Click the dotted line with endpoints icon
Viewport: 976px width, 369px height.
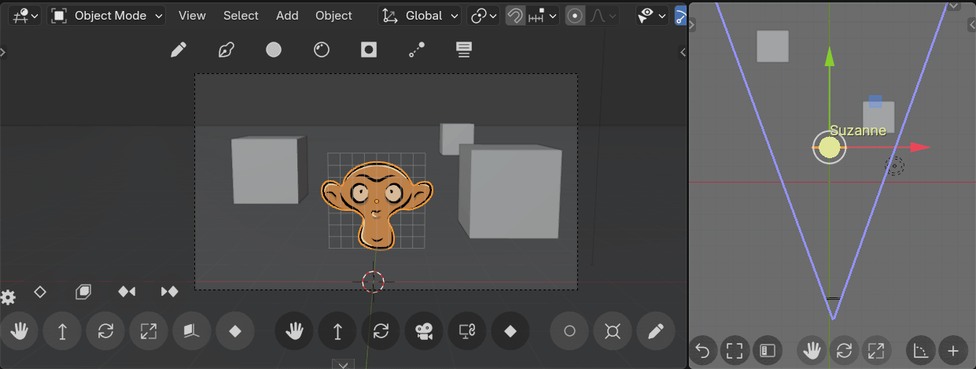(x=417, y=50)
